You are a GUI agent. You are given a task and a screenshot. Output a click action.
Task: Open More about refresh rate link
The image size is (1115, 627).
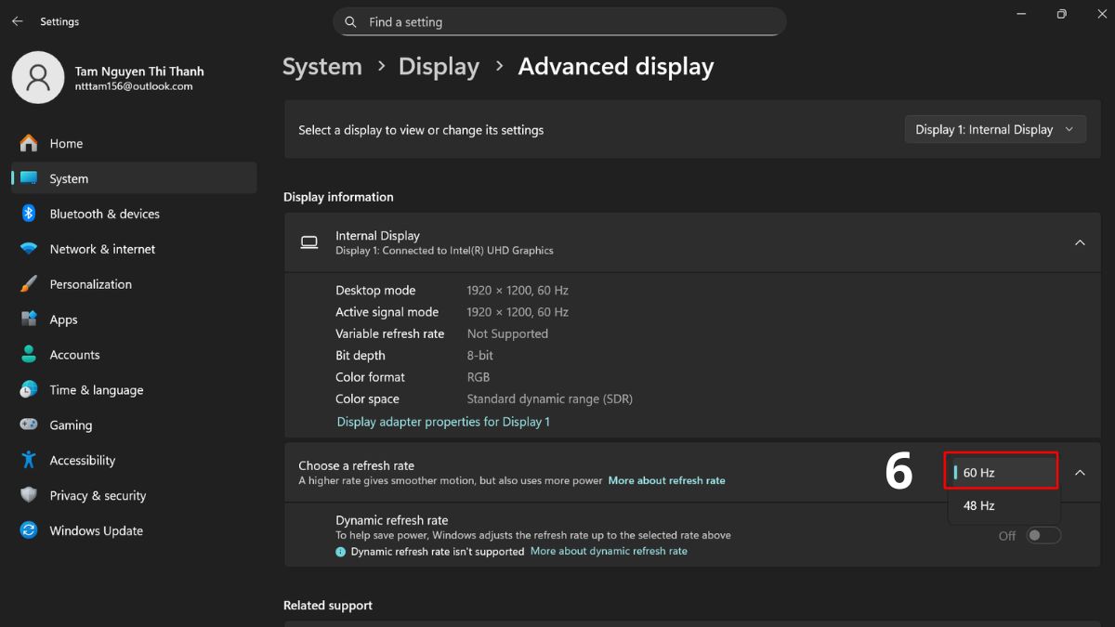point(666,481)
